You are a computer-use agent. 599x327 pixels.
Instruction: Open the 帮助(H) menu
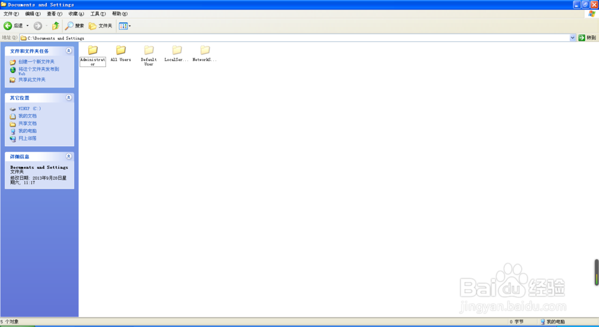click(x=120, y=14)
